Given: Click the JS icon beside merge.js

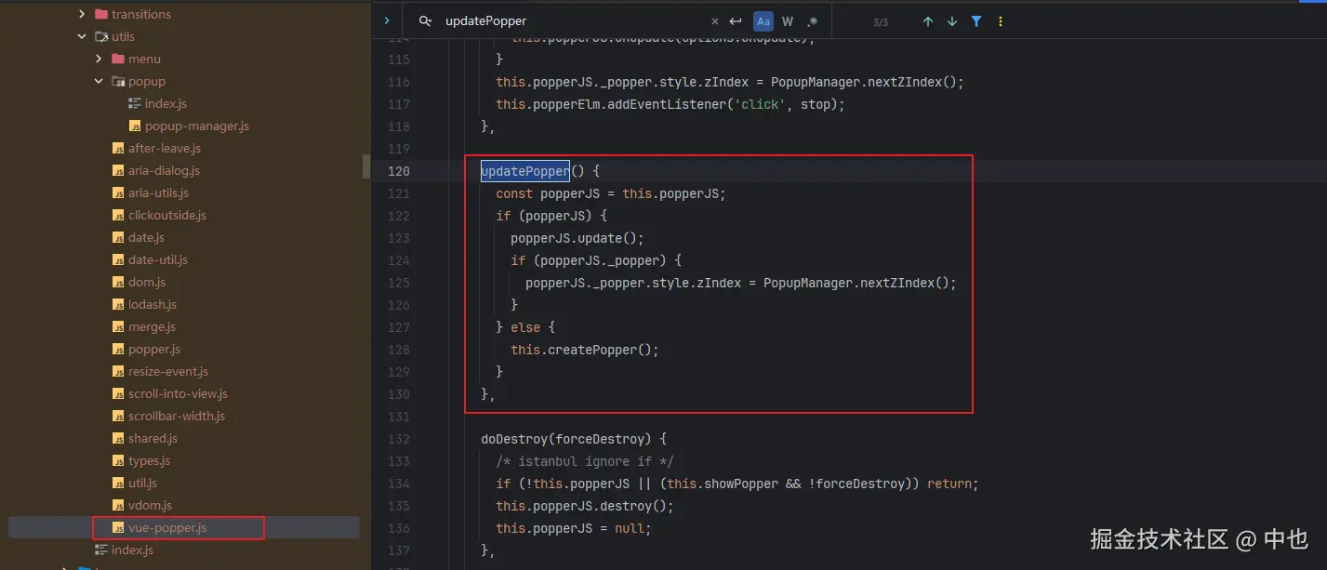Looking at the screenshot, I should click(x=118, y=326).
